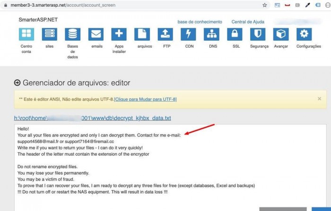Open the Centro conta dashboard icon
This screenshot has height=211, width=331.
pyautogui.click(x=26, y=34)
